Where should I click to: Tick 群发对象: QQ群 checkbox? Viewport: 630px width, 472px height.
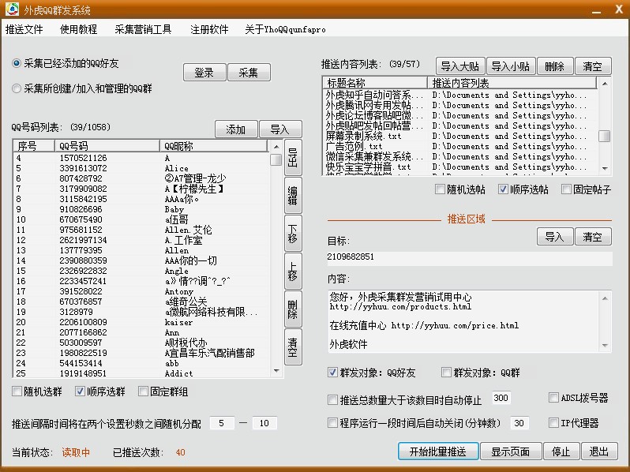point(446,373)
